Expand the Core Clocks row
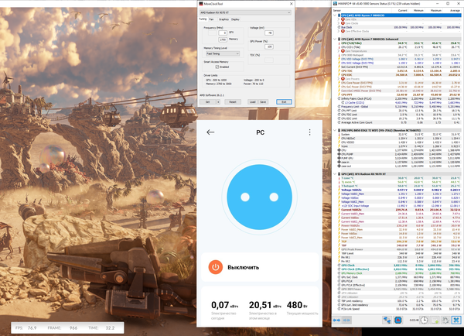The width and height of the screenshot is (464, 336). coord(339,23)
